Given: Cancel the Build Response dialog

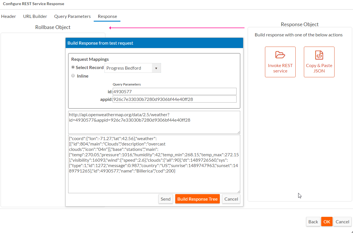Looking at the screenshot, I should pos(231,199).
